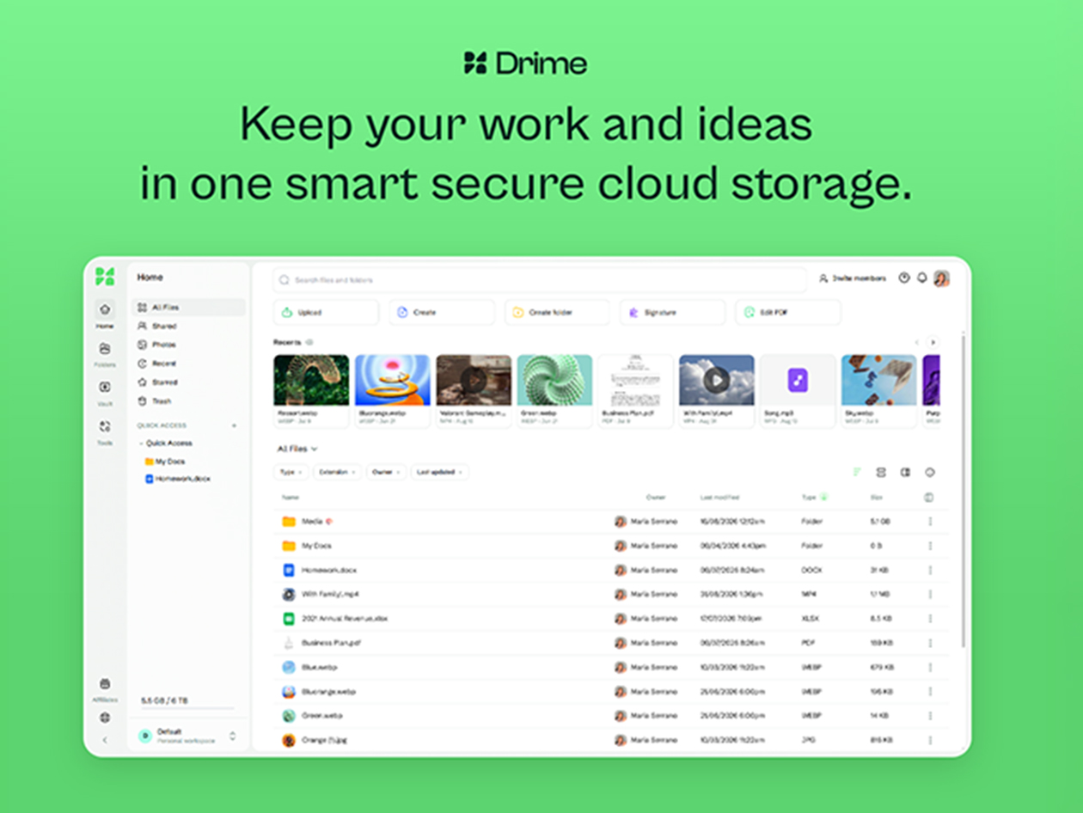Open more options for Business Plan.pdf row
1083x813 pixels.
point(929,643)
